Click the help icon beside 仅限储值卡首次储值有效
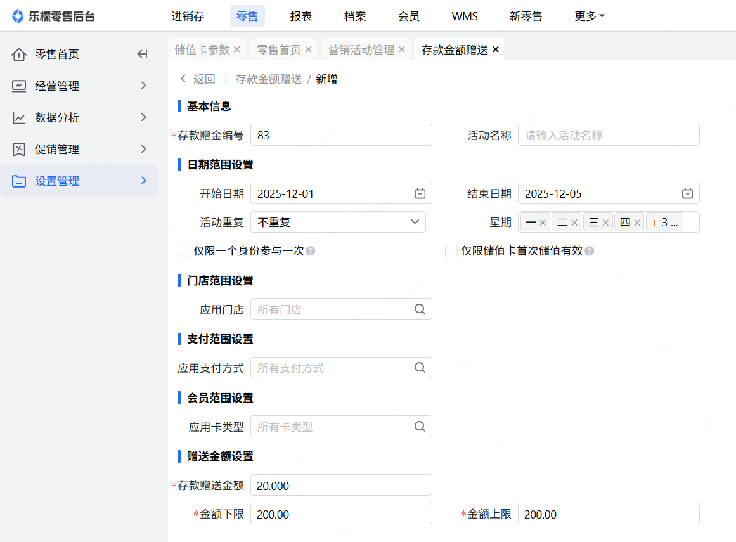The image size is (736, 542). point(590,252)
